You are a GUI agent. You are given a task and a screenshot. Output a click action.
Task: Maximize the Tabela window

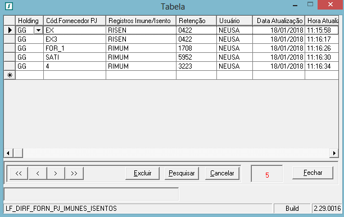coord(310,4)
